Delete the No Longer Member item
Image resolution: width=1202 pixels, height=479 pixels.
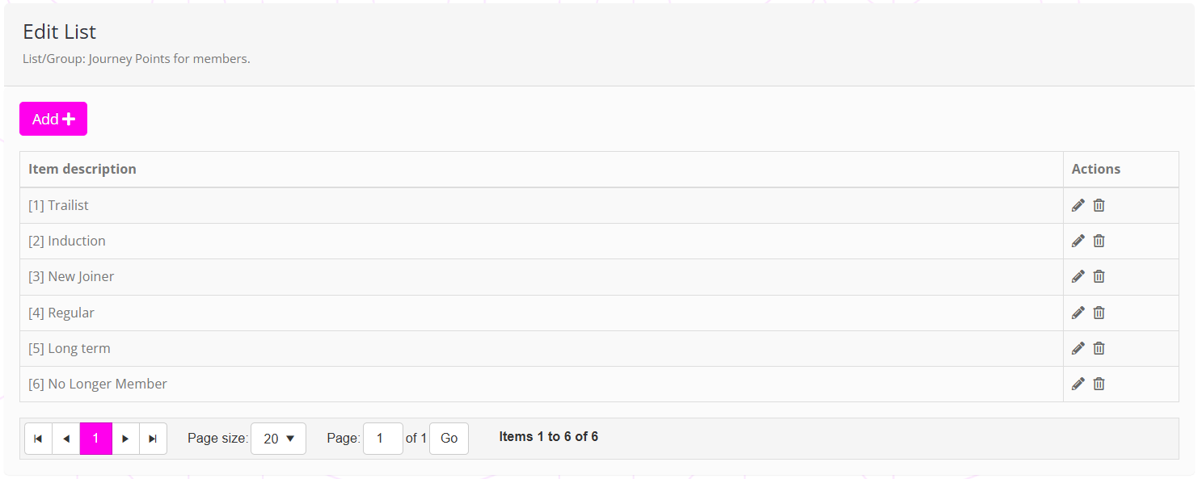click(1099, 384)
